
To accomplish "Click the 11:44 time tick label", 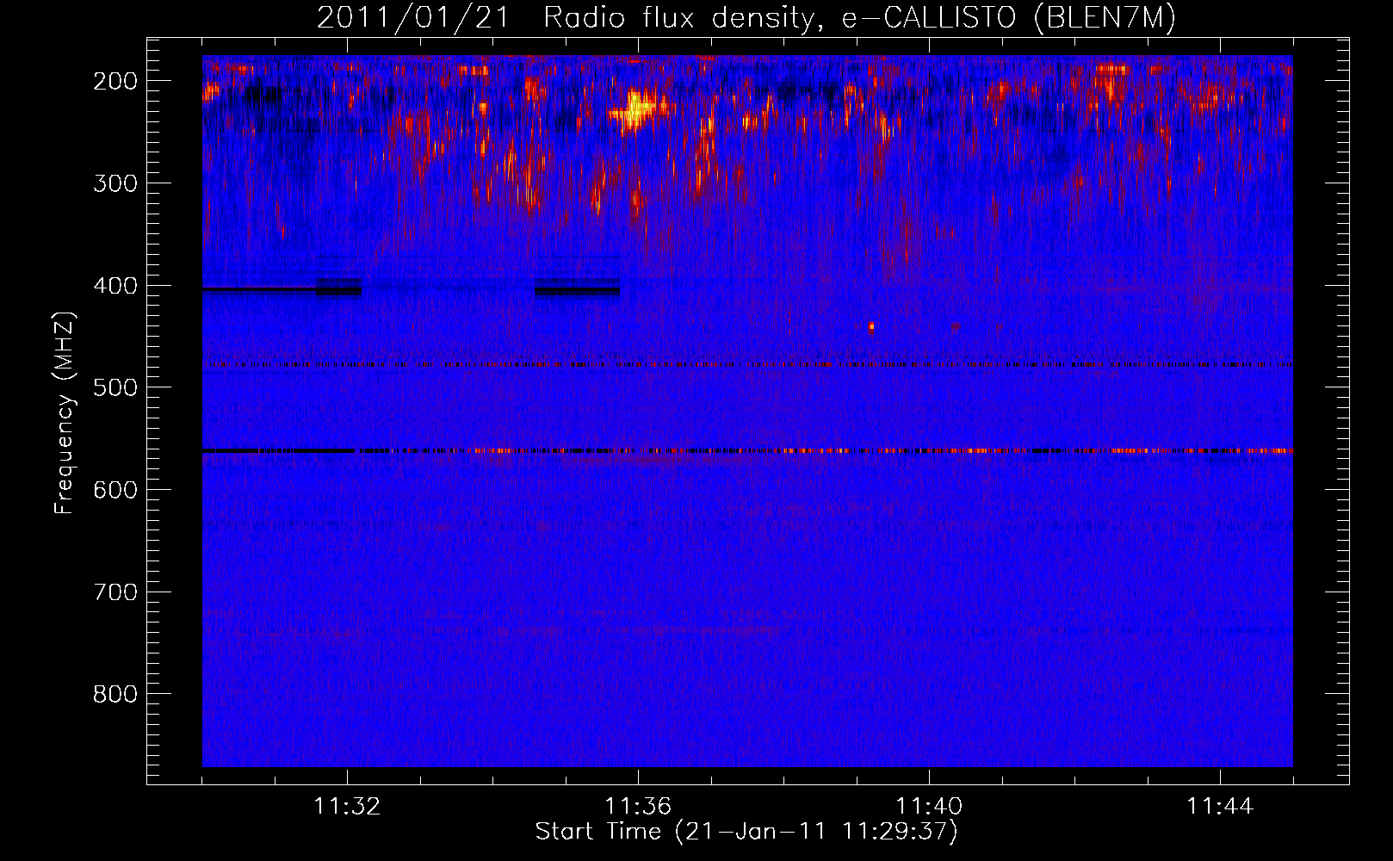I will (1220, 807).
